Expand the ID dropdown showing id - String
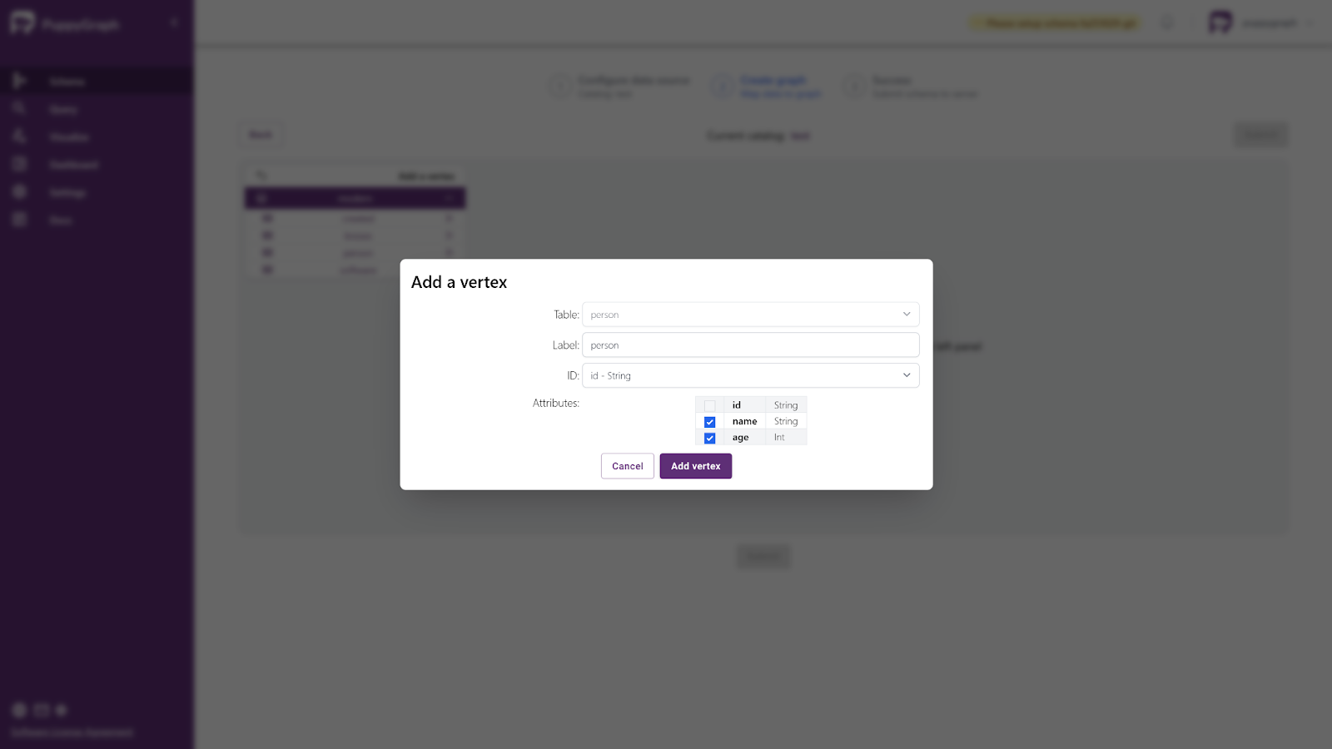 750,375
